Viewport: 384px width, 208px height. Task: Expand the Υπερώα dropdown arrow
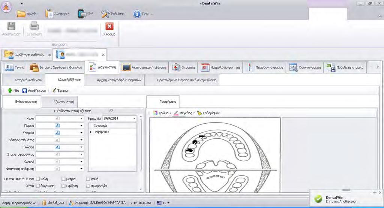click(81, 133)
